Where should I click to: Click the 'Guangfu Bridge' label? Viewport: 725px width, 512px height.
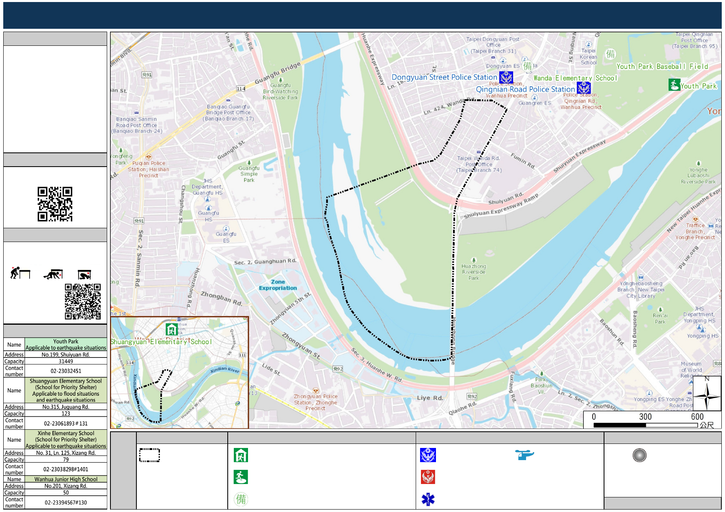278,73
